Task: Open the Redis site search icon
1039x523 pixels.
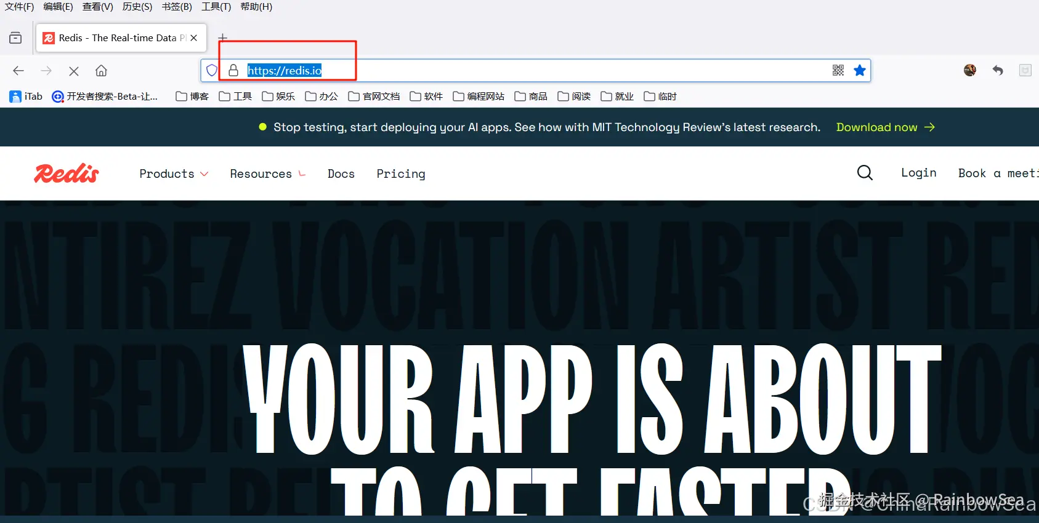Action: (865, 173)
